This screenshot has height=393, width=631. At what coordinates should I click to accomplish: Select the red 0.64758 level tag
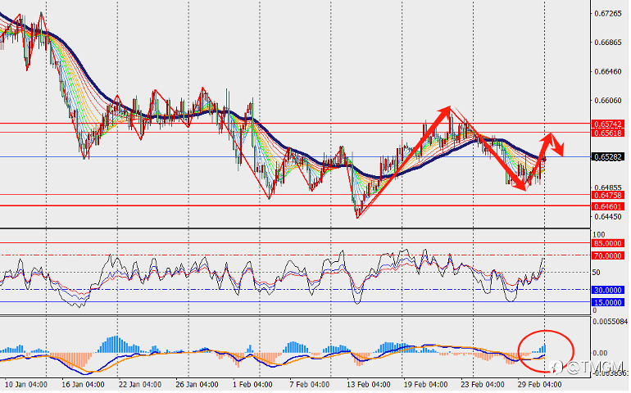click(608, 196)
